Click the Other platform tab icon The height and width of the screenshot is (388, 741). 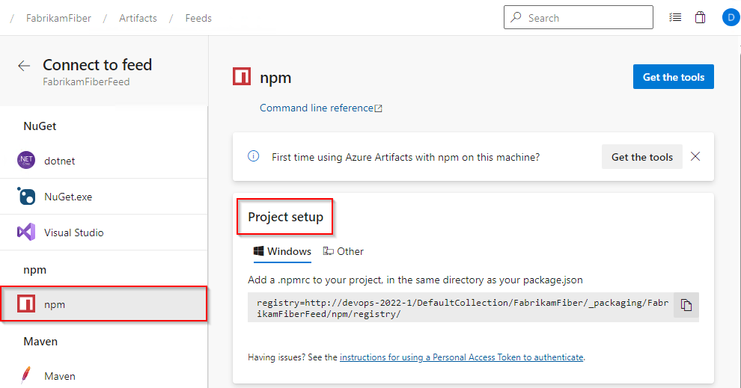tap(329, 250)
